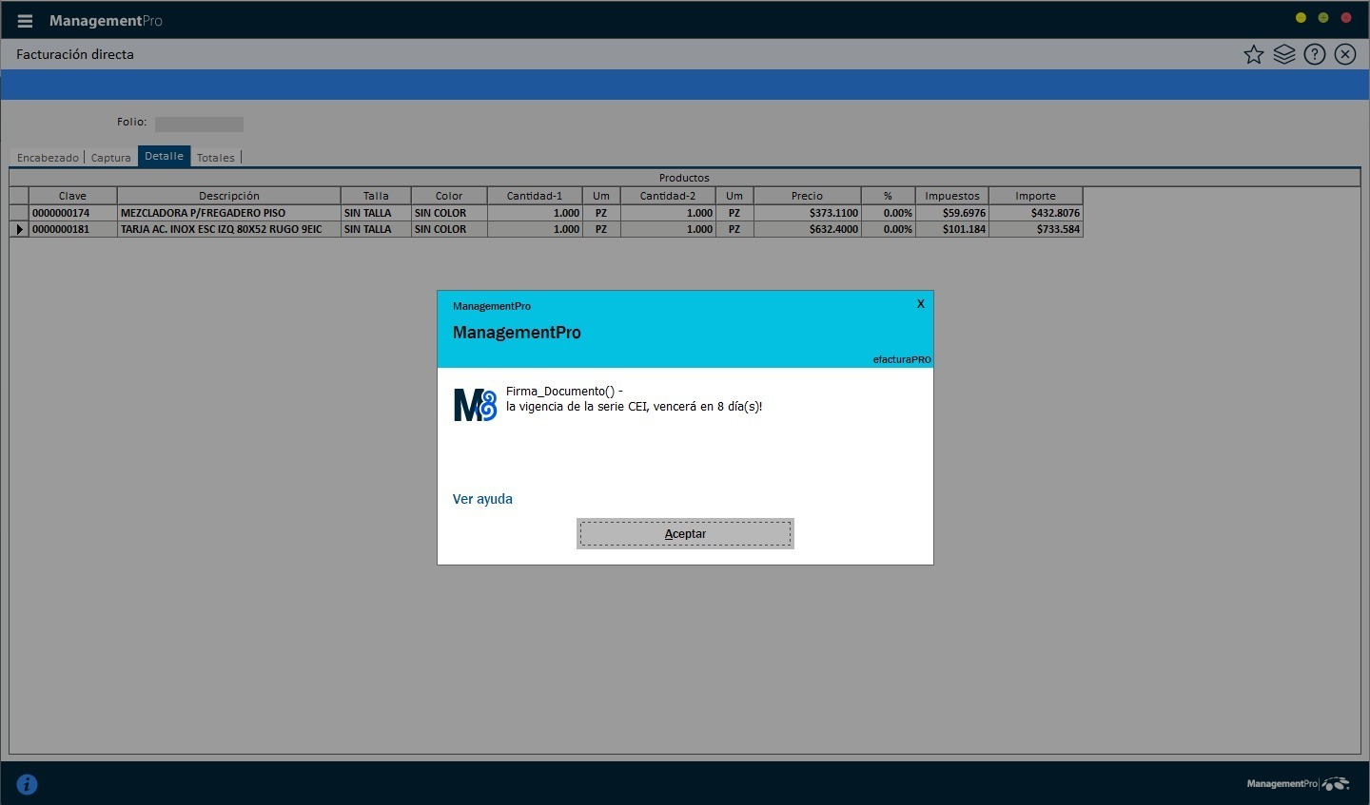Switch to the Encabezado tab
The image size is (1370, 805).
(x=48, y=158)
